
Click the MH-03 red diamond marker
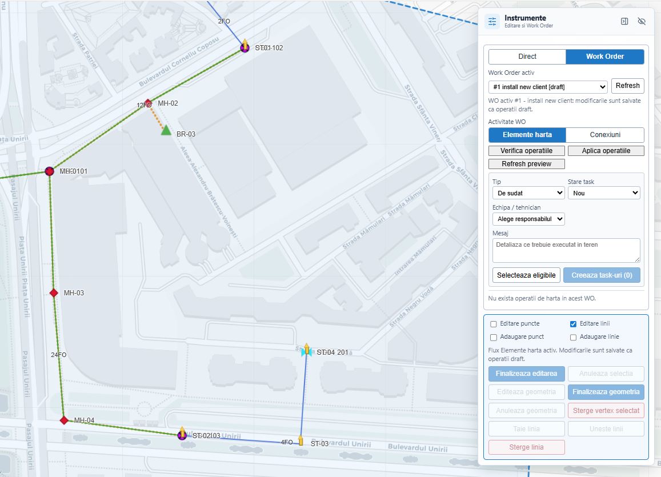tap(54, 293)
